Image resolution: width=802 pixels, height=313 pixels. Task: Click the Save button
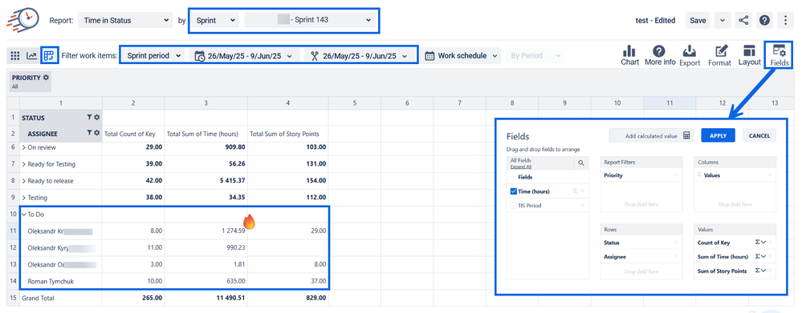698,20
